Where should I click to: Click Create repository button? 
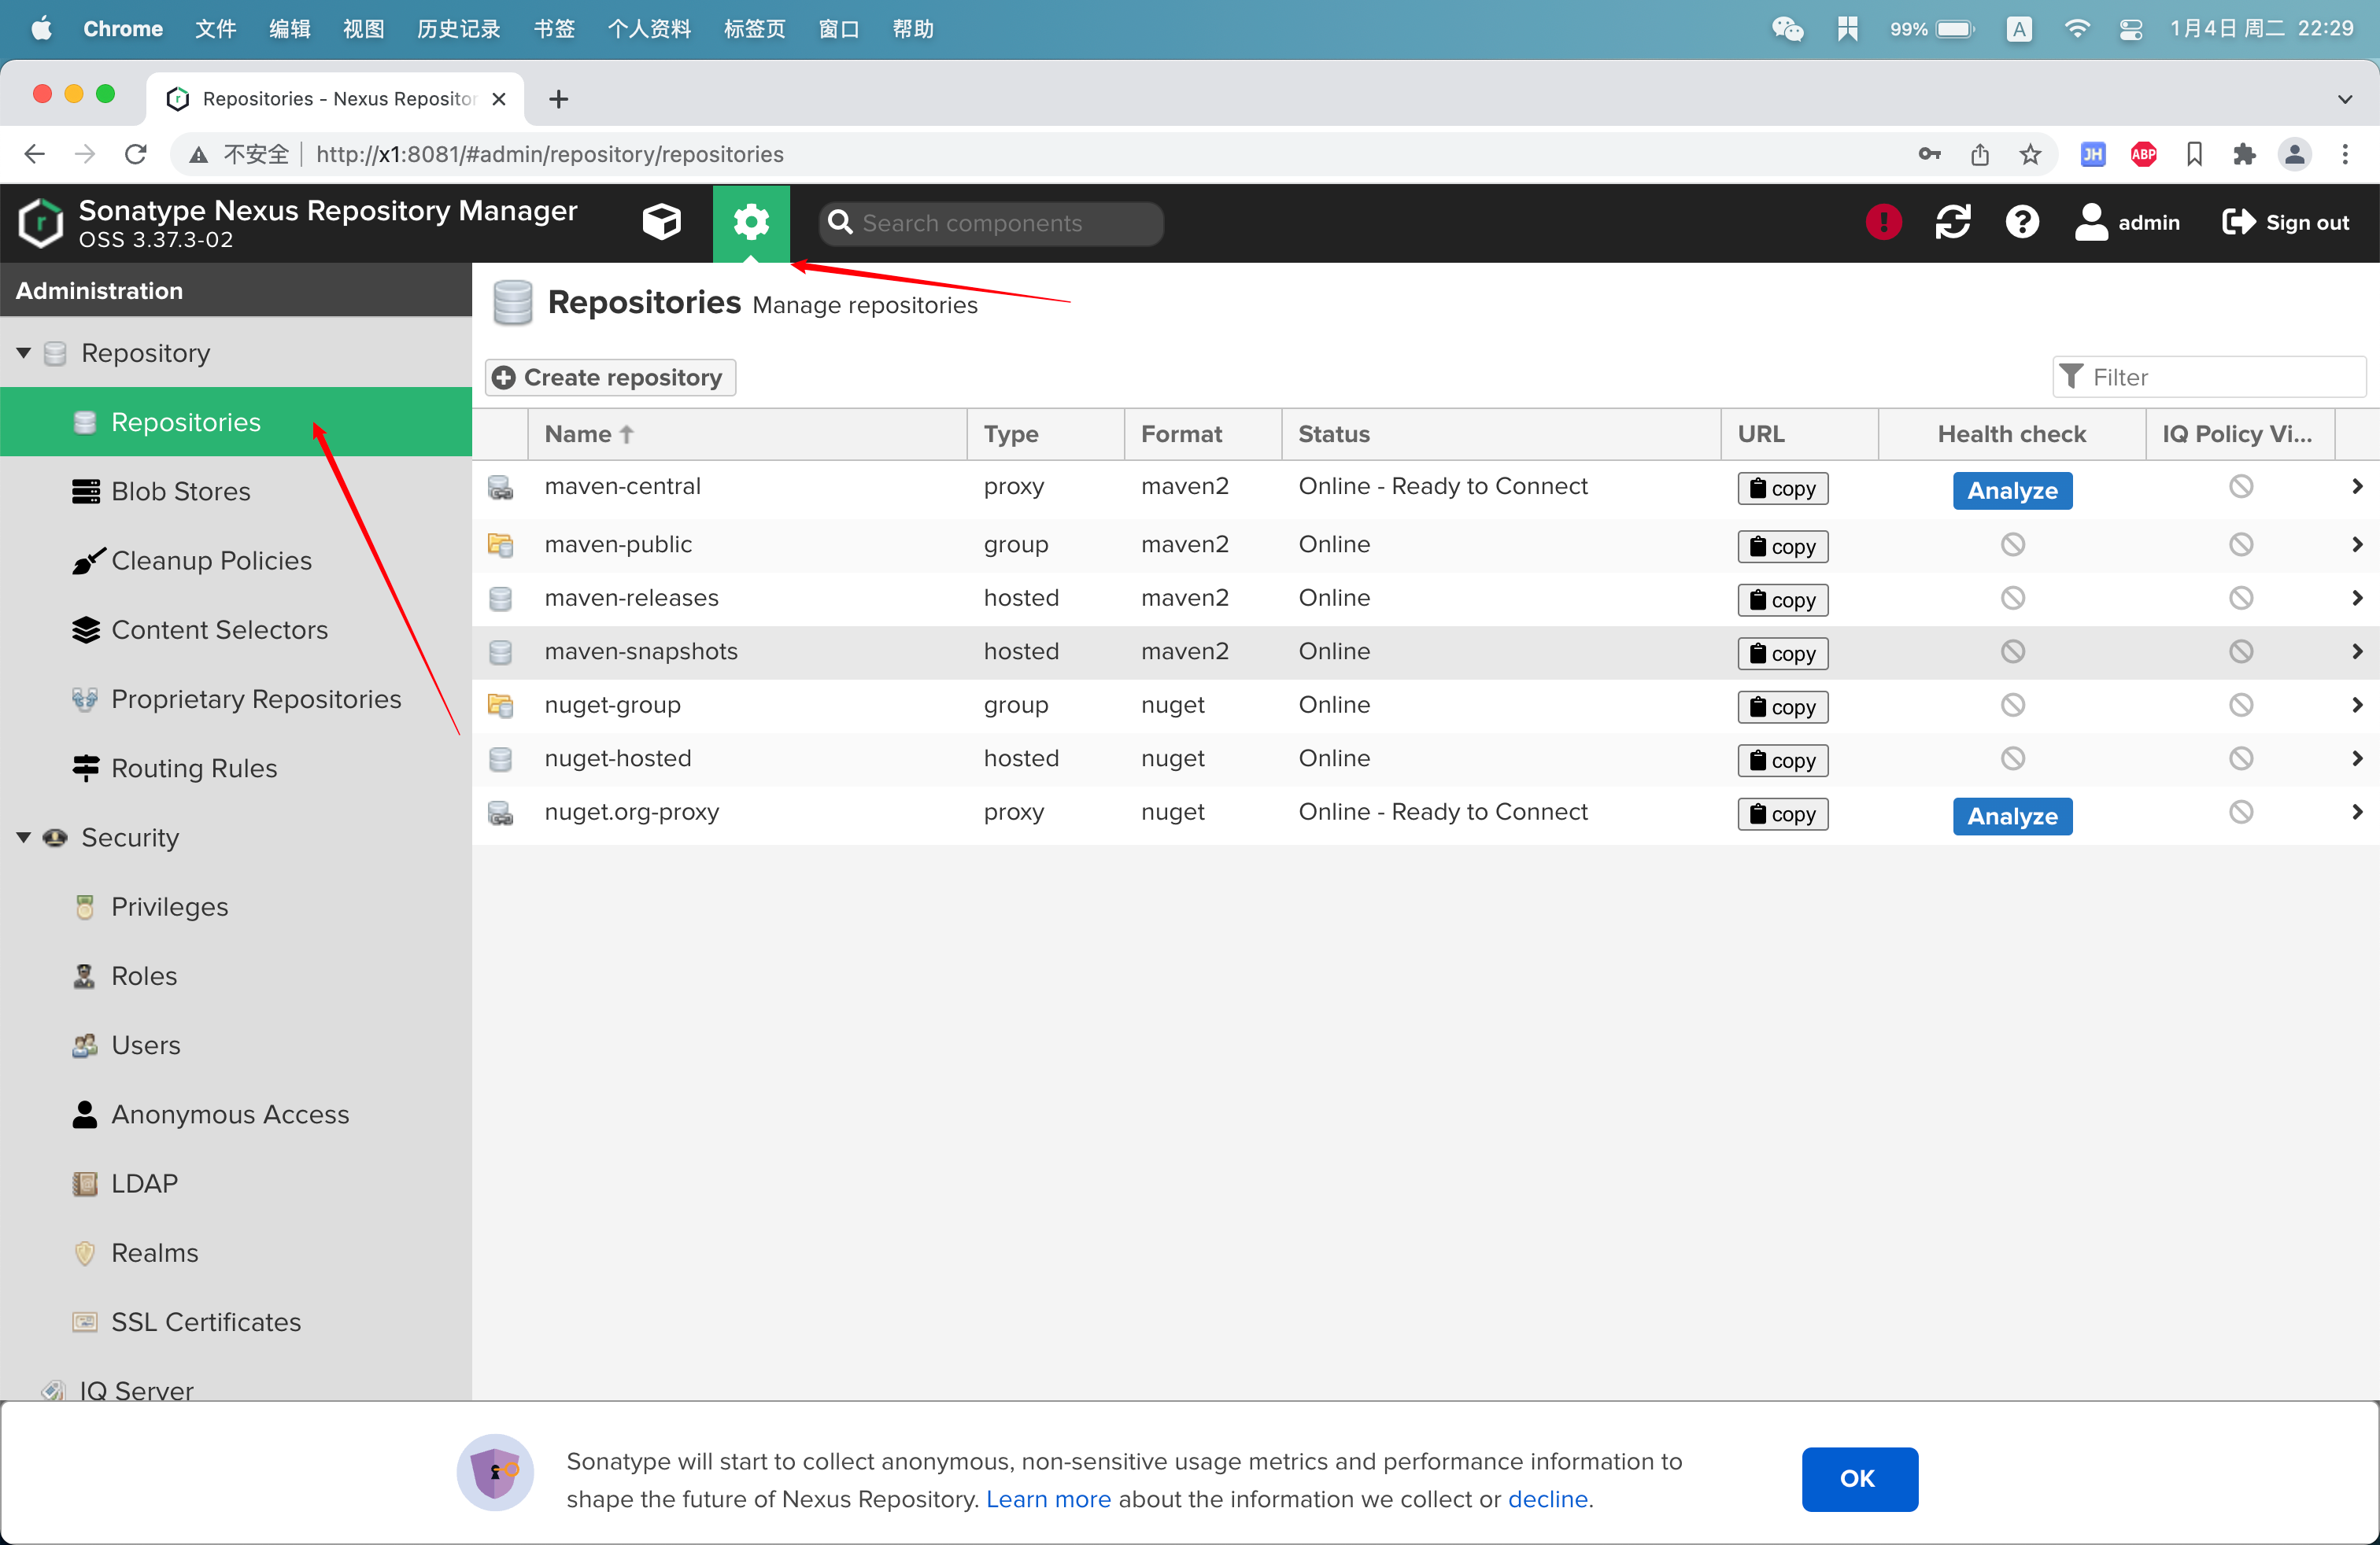tap(610, 377)
